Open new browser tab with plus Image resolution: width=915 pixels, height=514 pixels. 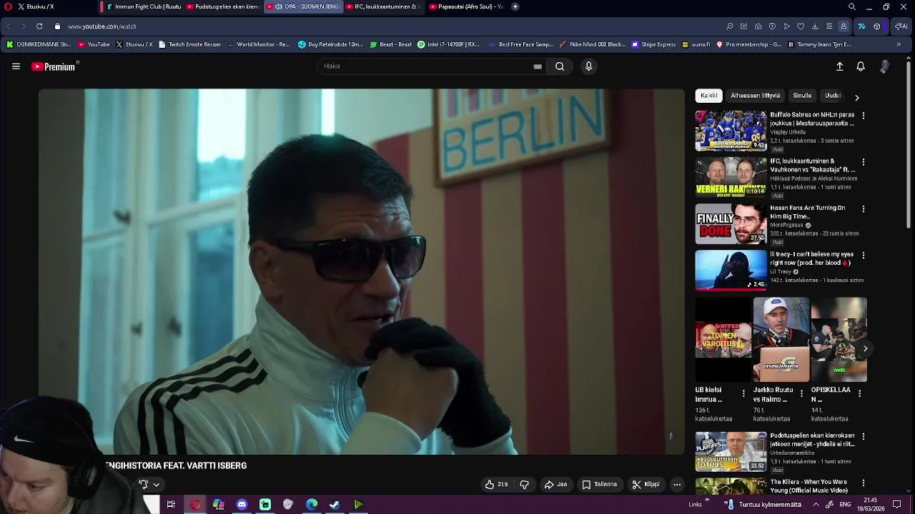tap(515, 6)
